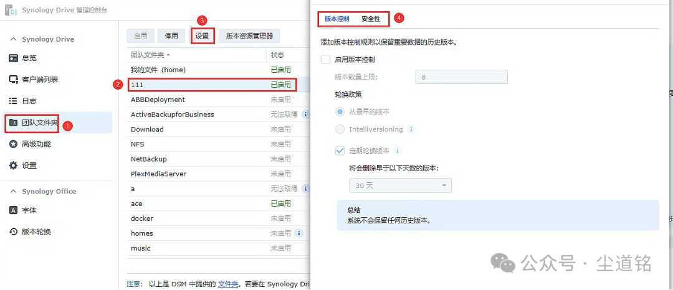Collapse the Synology Office sidebar section
The image size is (673, 290).
coord(13,192)
